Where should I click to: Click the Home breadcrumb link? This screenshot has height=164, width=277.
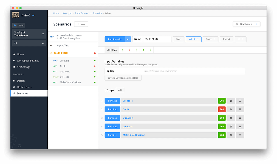[56, 13]
